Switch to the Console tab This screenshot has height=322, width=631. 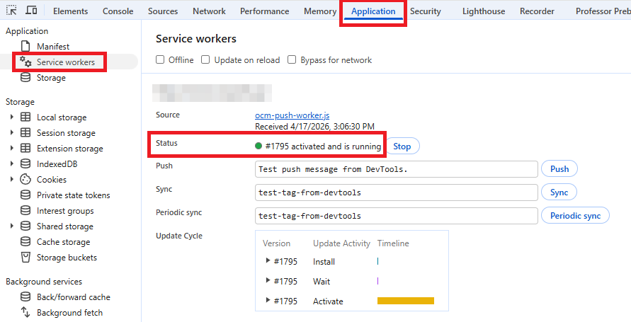[118, 11]
